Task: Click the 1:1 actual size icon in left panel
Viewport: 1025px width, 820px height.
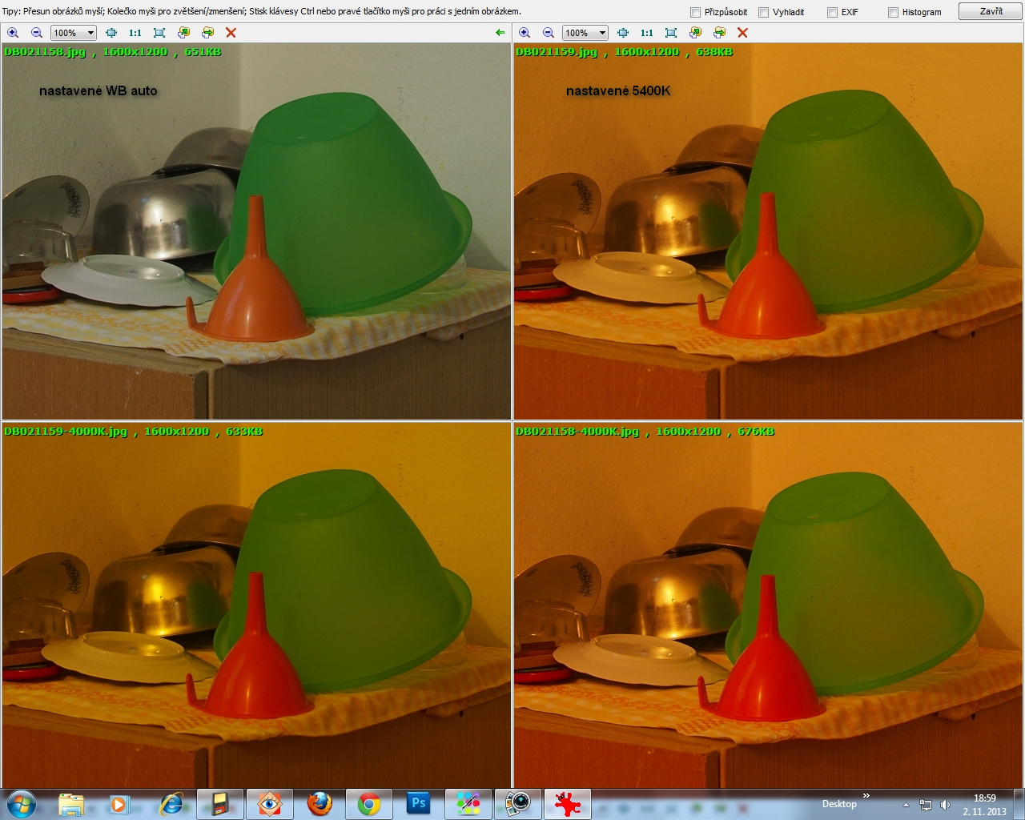Action: click(135, 33)
